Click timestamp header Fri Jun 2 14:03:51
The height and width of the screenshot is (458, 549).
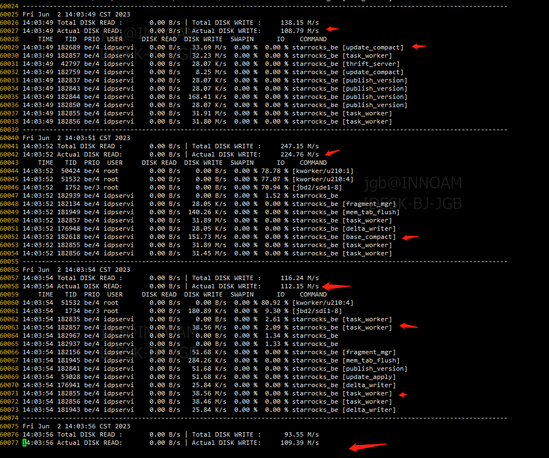point(76,138)
